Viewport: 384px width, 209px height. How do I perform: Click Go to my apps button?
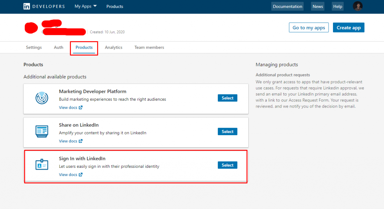pyautogui.click(x=309, y=27)
